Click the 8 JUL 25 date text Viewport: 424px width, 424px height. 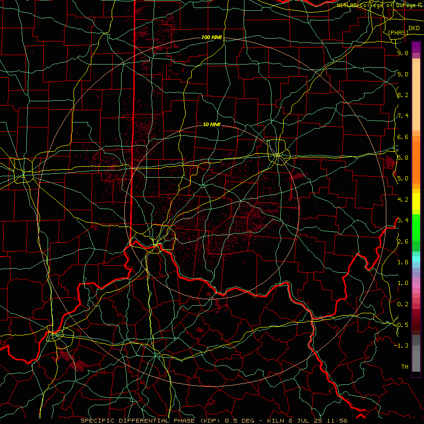305,421
